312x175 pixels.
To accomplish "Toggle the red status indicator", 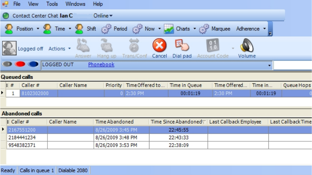I will pos(20,65).
